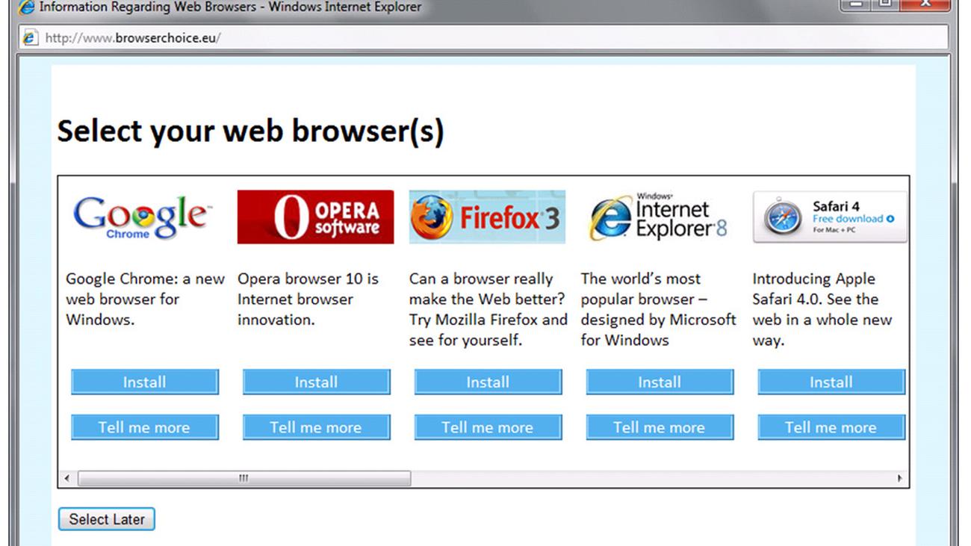Click the Opera Software logo banner

point(315,217)
